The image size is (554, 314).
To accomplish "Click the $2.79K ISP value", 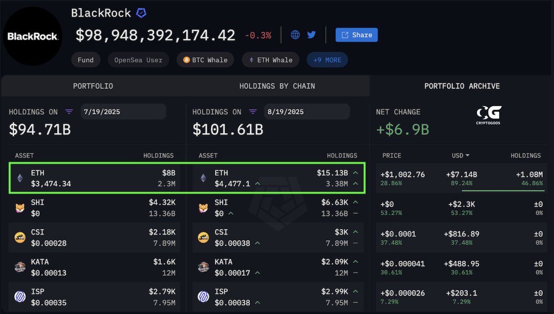I will tap(162, 291).
